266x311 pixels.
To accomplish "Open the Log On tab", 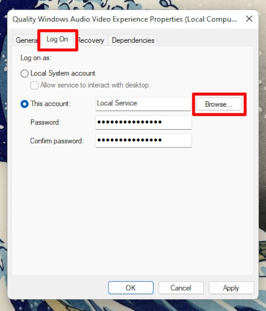I will click(x=57, y=39).
